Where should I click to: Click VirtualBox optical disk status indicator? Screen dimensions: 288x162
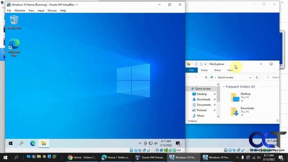point(136,150)
